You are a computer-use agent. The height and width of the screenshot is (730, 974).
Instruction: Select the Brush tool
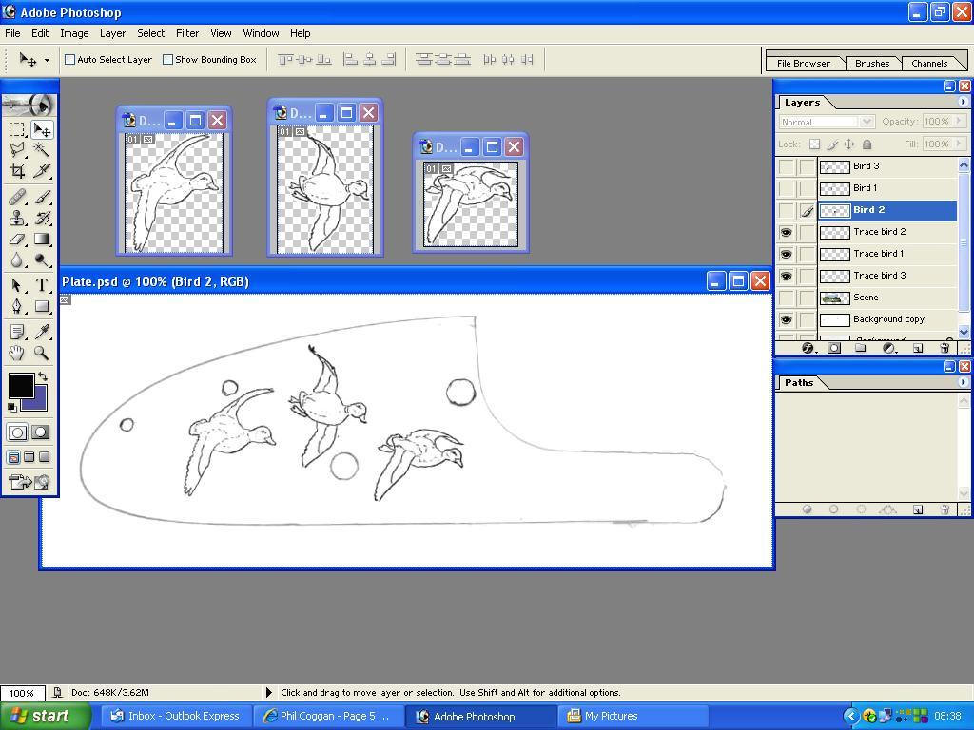[x=42, y=198]
